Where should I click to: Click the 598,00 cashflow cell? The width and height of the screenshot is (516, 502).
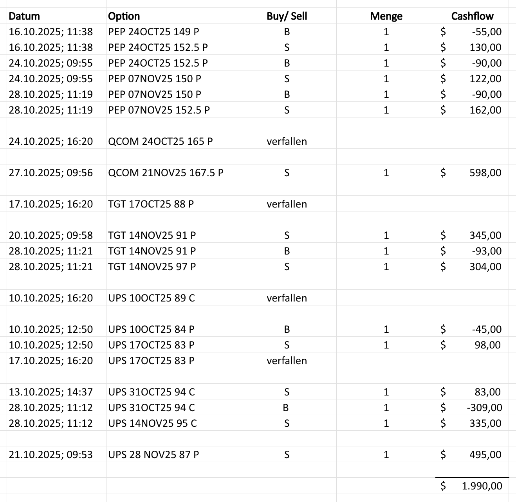[x=485, y=173]
